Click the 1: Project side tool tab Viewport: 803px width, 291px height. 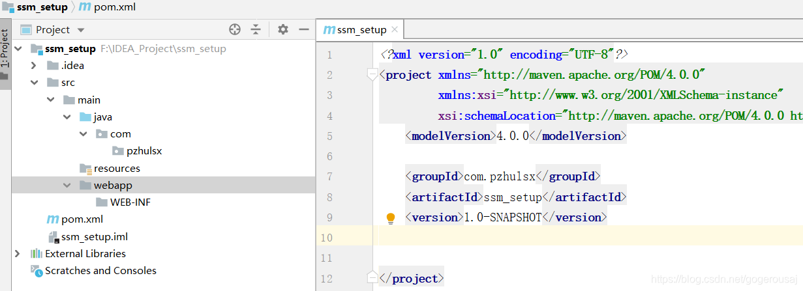pos(5,55)
